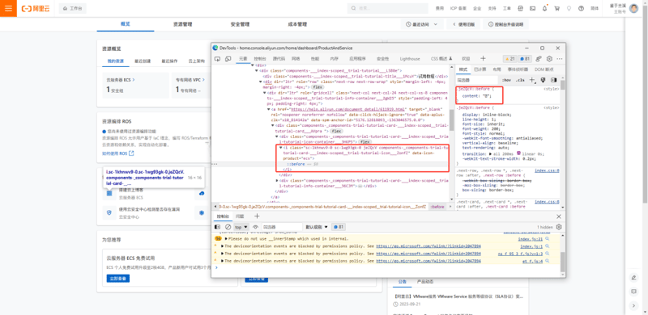Click the :before breadcrumb item
The height and width of the screenshot is (315, 648).
coord(437,206)
